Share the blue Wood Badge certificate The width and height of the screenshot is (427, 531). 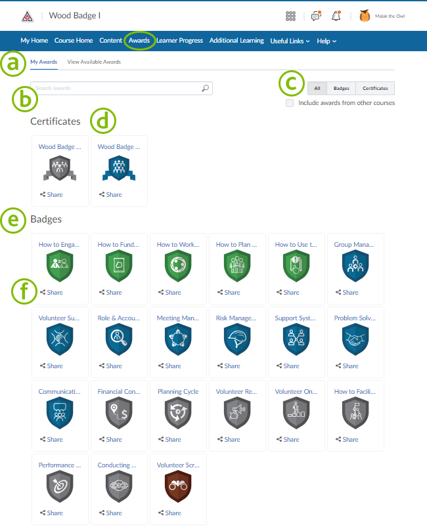110,195
